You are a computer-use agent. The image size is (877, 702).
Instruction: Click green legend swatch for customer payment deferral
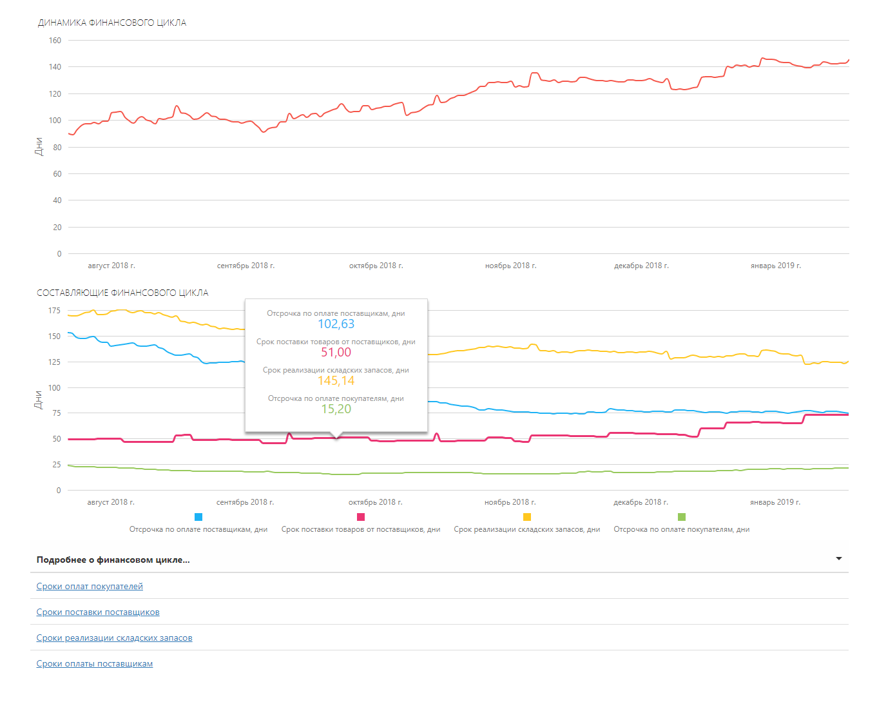[682, 517]
